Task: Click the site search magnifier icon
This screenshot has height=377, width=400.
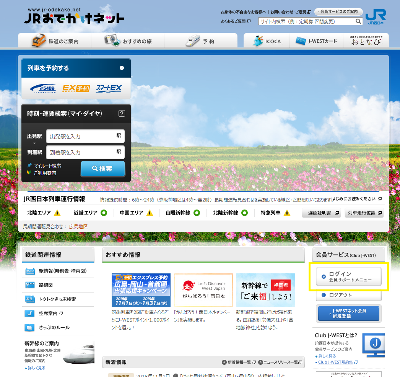Action: coord(358,22)
